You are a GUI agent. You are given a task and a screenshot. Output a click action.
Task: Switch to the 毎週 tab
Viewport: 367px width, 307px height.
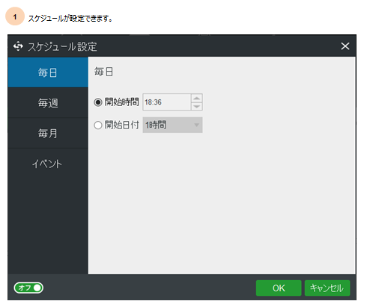click(48, 102)
